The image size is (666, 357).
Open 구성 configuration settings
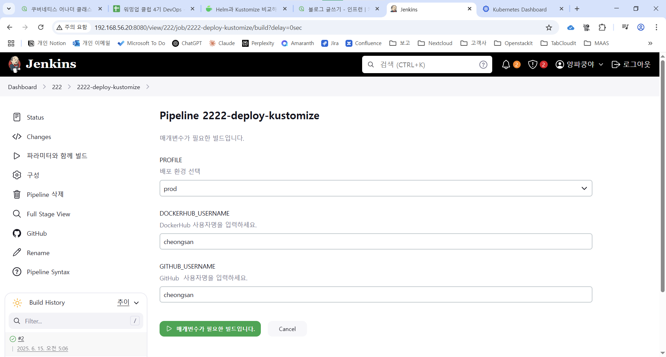point(33,175)
